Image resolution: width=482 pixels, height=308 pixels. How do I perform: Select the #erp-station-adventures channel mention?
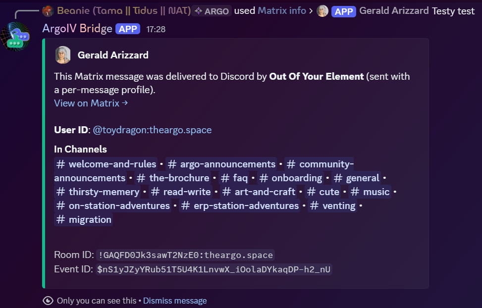click(240, 205)
